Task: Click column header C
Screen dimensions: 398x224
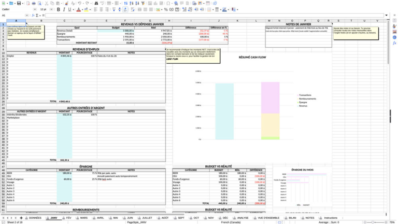Action: pos(64,21)
